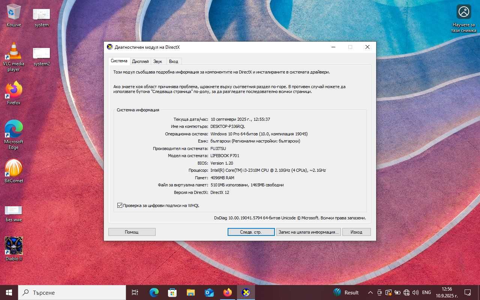This screenshot has width=480, height=300.
Task: Click the DxDiag version line at bottom
Action: click(x=290, y=218)
